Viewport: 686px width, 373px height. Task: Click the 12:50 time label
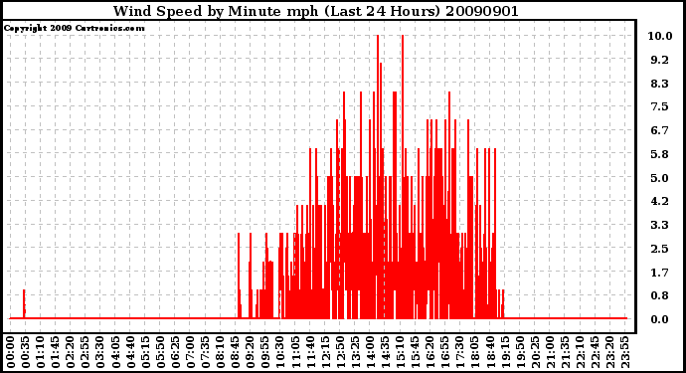coord(340,352)
